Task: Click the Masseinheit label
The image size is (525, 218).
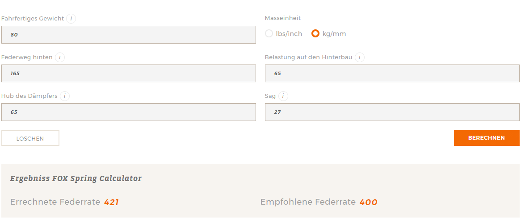Action: click(283, 18)
